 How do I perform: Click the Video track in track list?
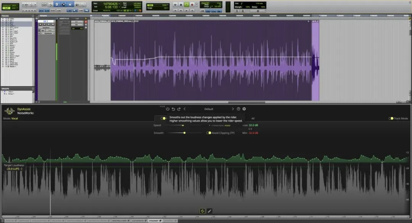coord(12,19)
